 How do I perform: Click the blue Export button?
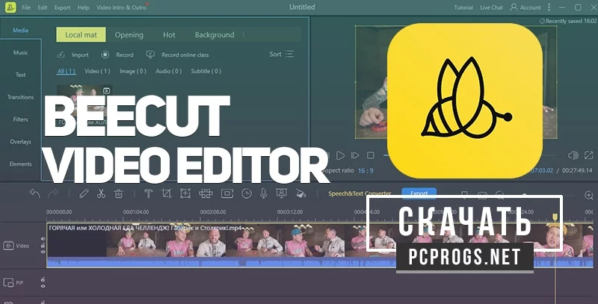419,193
